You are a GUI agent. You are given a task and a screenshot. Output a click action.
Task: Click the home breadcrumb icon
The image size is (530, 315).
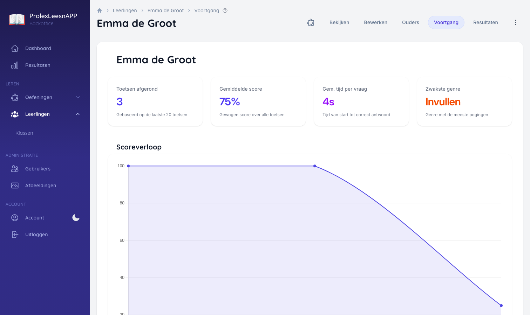[x=100, y=10]
